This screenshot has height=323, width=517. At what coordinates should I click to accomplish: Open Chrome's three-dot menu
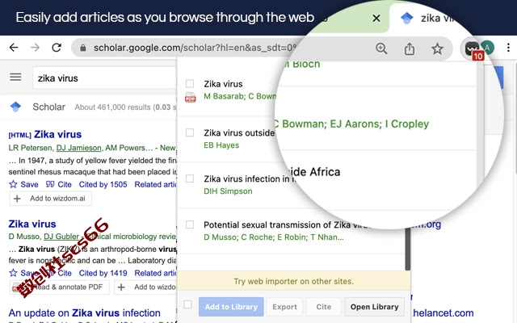coord(508,48)
